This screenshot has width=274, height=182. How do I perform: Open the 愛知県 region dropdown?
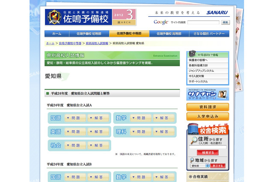click(200, 166)
